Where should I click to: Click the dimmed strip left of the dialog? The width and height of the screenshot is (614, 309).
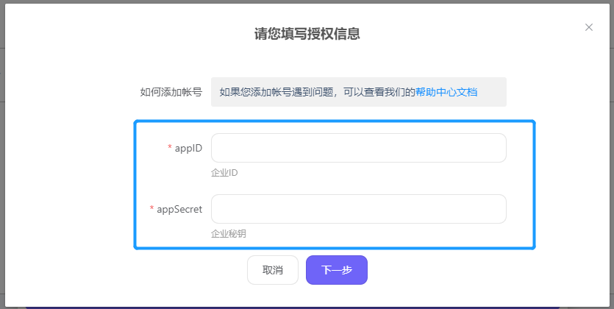[x=2, y=157]
